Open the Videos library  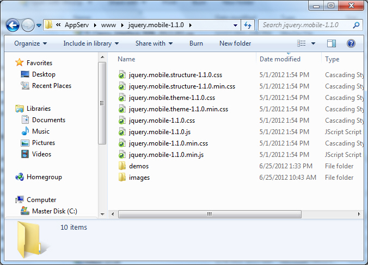(x=41, y=154)
